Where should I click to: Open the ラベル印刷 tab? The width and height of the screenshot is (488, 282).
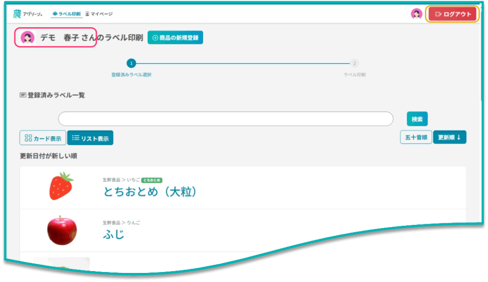pos(66,14)
